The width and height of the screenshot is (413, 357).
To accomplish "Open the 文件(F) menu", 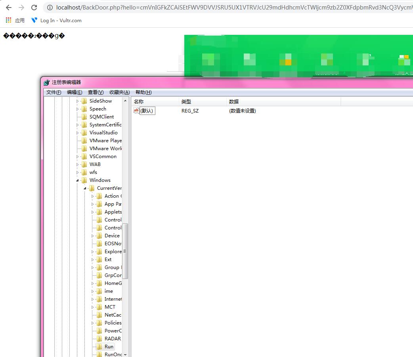I will 54,92.
